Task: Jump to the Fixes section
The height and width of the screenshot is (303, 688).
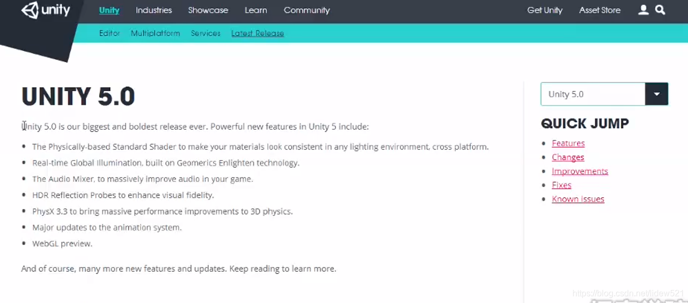Action: (561, 185)
